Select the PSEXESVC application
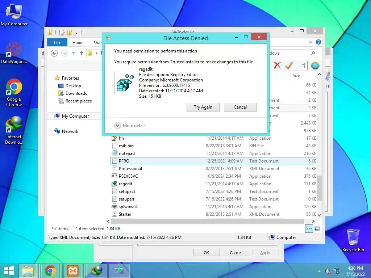Screen dimensions: 371x278 coord(214,176)
